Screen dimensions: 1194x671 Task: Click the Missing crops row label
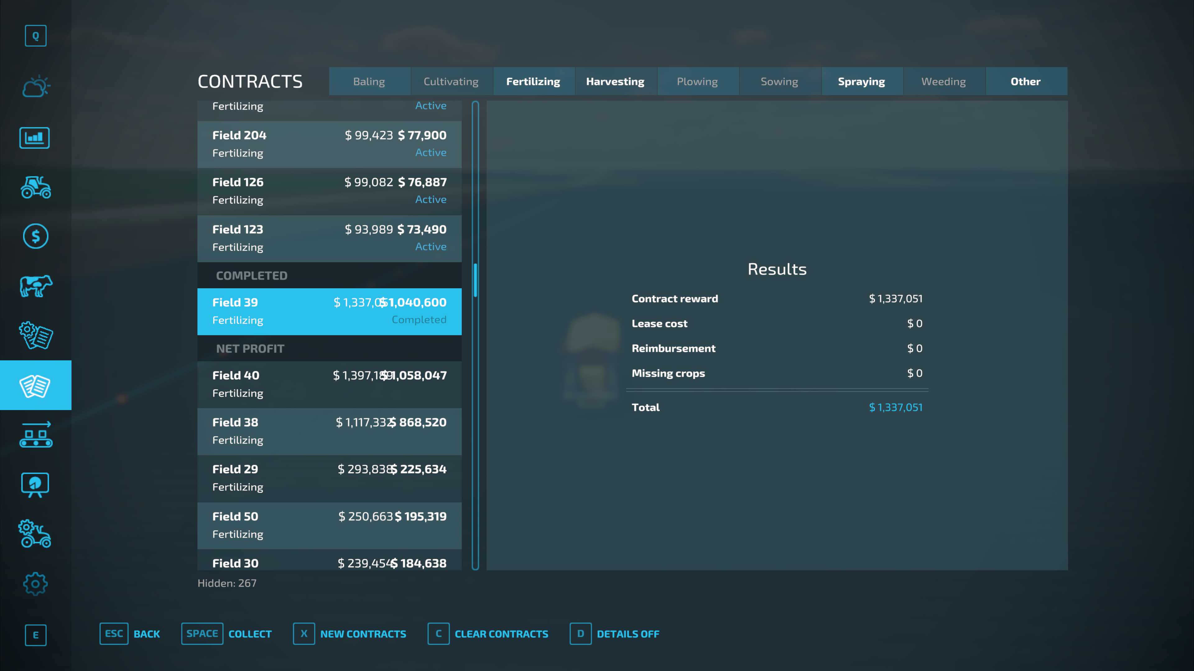[669, 373]
